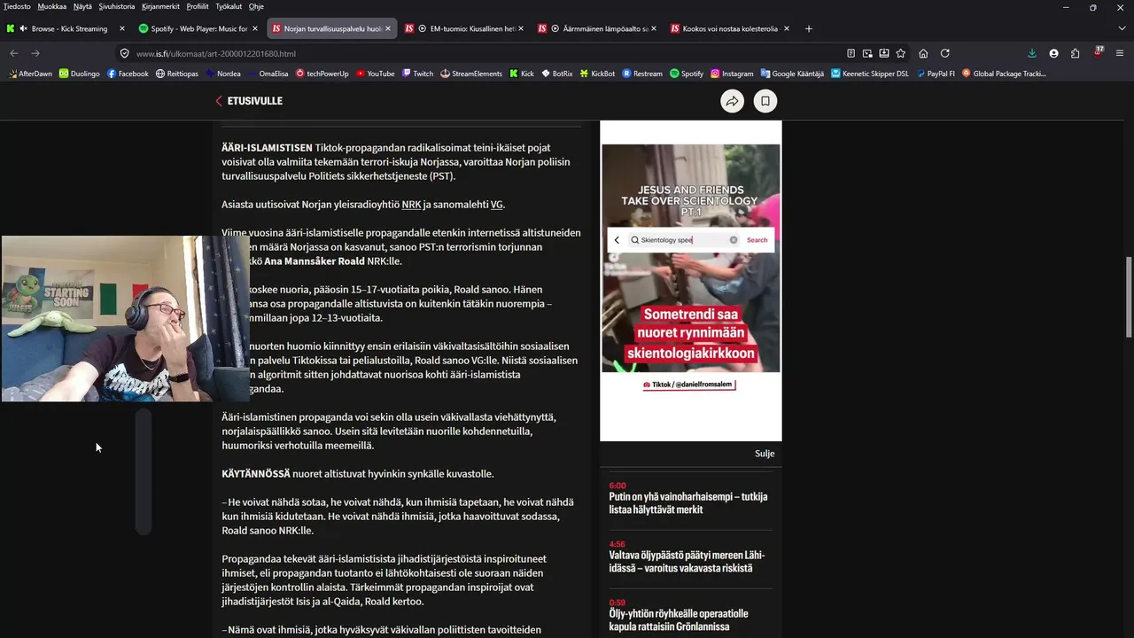Open the Kirjanmerkit menu

pos(161,6)
